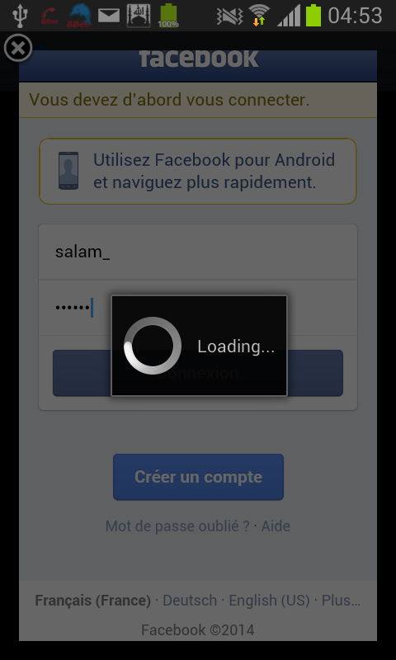
Task: Open the blue dolphin BBee notification
Action: pyautogui.click(x=78, y=16)
